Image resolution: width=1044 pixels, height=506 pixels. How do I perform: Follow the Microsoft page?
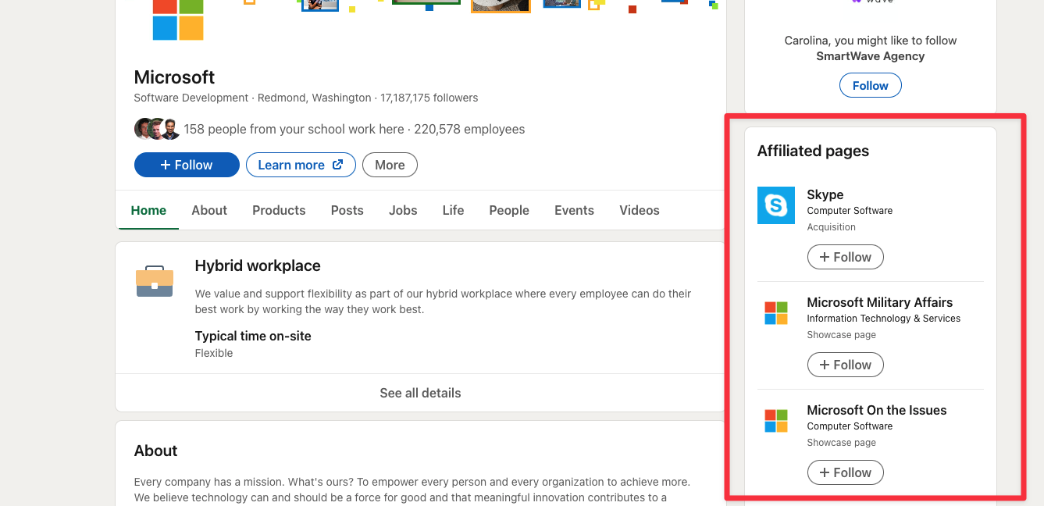point(187,165)
